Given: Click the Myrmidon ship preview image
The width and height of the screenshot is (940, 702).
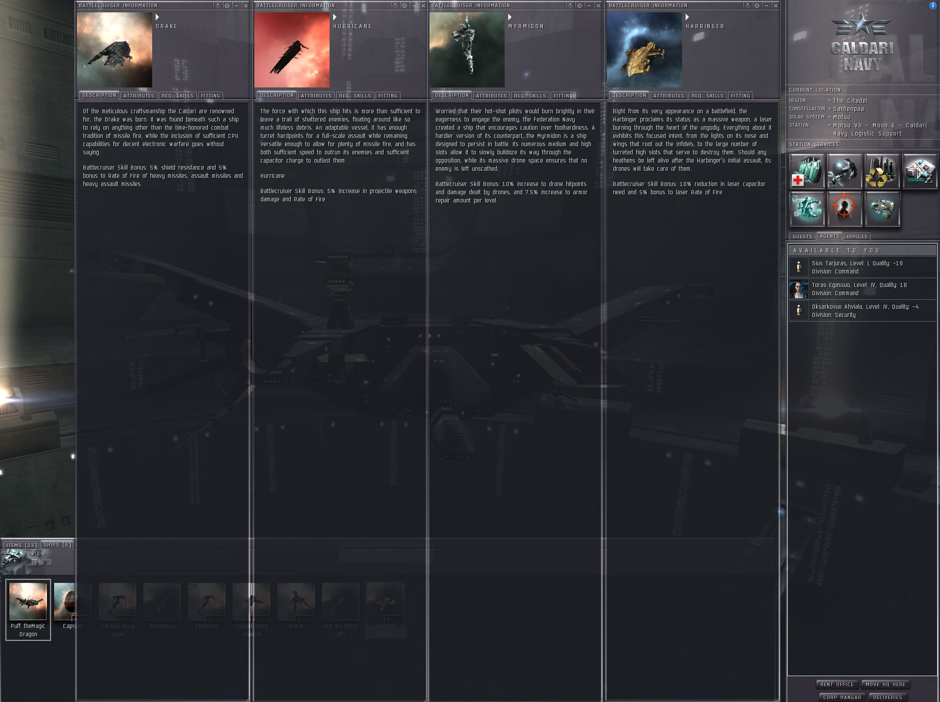Looking at the screenshot, I should [467, 50].
